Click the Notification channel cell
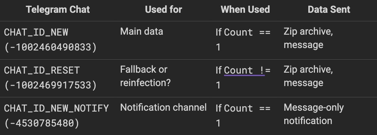This screenshot has height=135, width=377. (x=164, y=107)
